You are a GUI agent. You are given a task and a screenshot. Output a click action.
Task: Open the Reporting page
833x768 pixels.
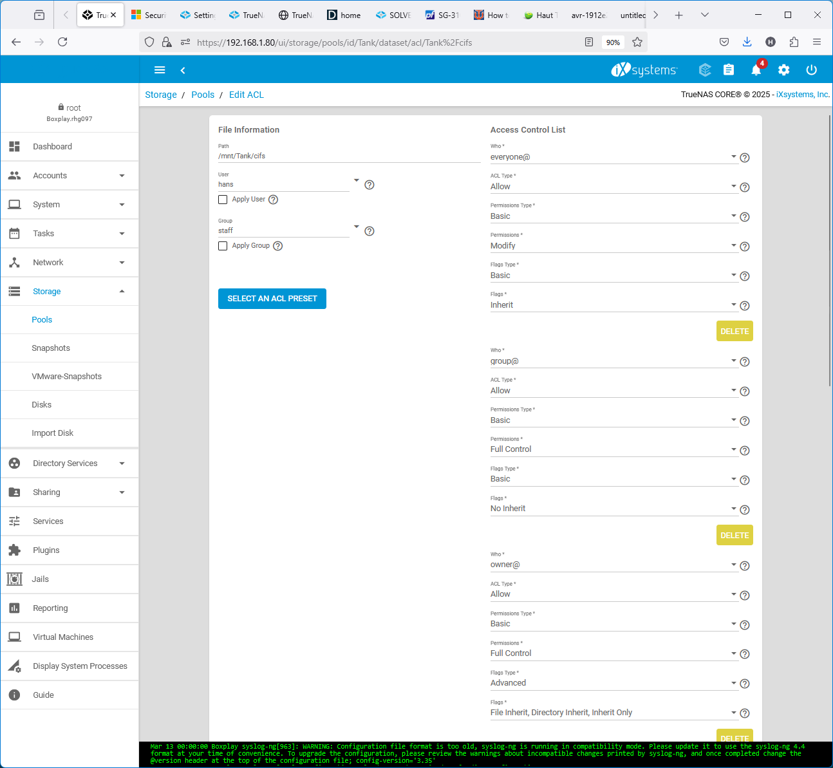pos(70,608)
